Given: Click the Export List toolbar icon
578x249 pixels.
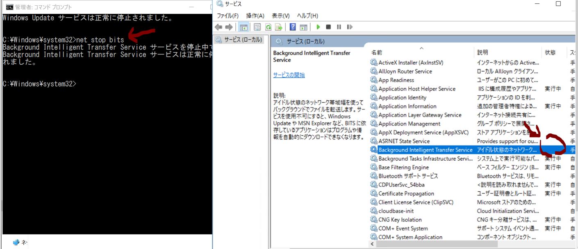Looking at the screenshot, I should (279, 27).
